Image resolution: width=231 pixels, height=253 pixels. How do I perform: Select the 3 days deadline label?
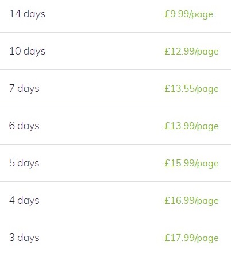(x=24, y=238)
